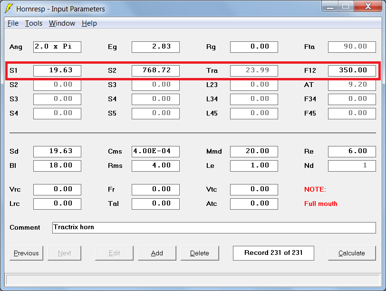Click the F45 input field
This screenshot has height=291, width=386.
tap(352, 114)
